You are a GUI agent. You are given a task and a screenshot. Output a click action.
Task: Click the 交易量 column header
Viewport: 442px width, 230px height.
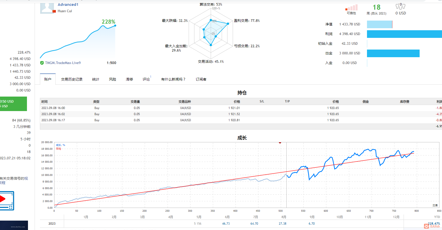click(x=135, y=102)
